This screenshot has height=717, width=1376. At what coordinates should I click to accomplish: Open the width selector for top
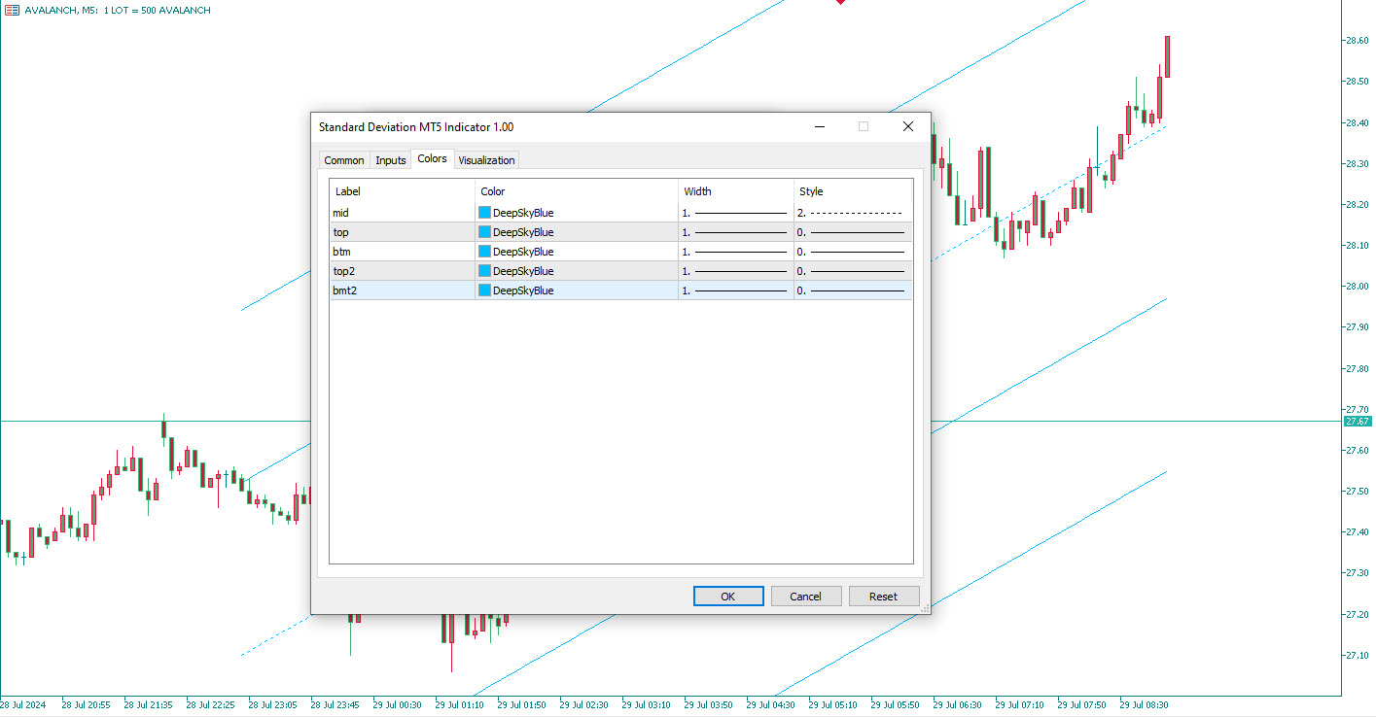pos(736,232)
